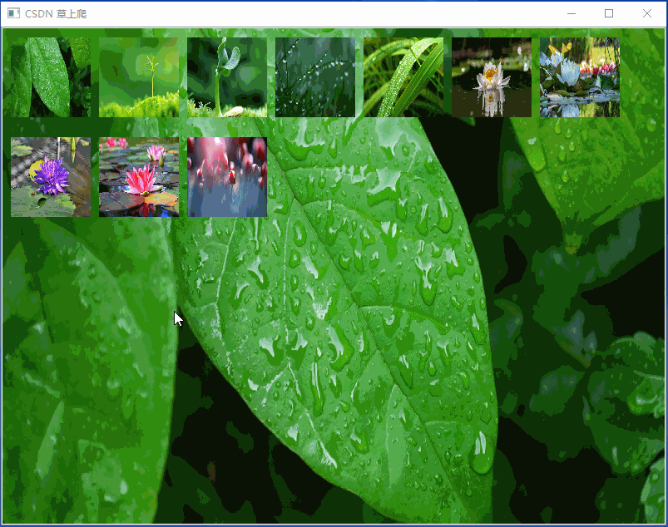Open the white lotus on dark water thumbnail
The image size is (668, 527).
[492, 77]
